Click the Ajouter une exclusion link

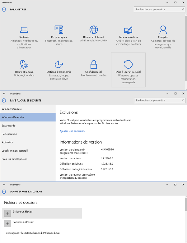click(x=72, y=131)
